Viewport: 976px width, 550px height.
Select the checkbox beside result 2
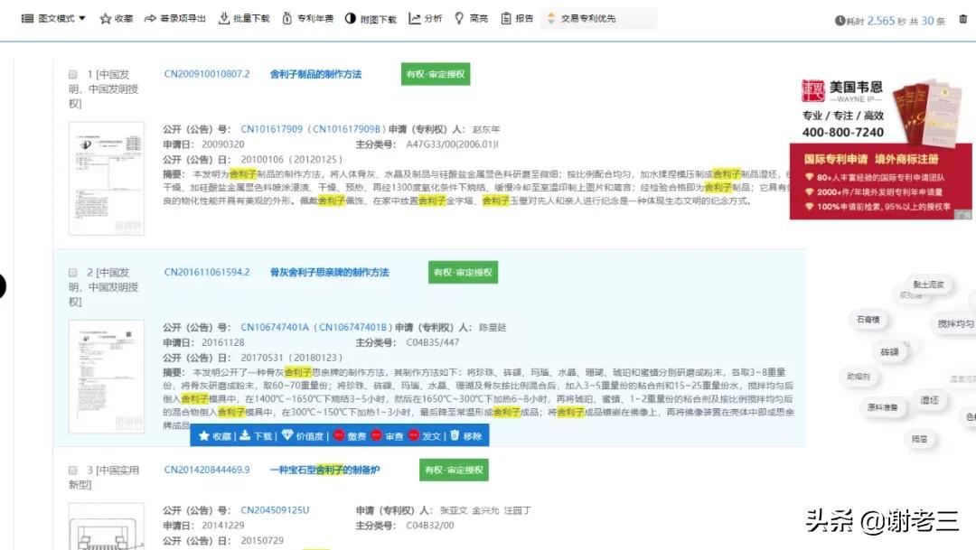[x=72, y=271]
